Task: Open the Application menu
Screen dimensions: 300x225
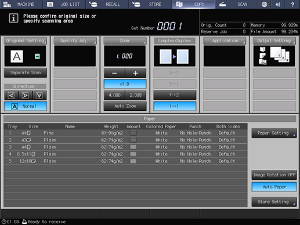Action: pyautogui.click(x=225, y=41)
